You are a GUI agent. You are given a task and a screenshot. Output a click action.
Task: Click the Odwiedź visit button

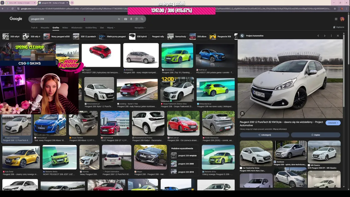333,123
